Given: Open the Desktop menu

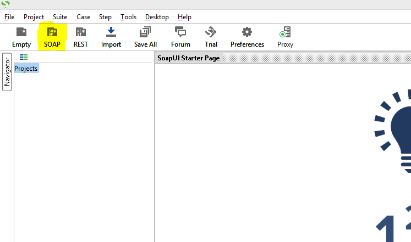Looking at the screenshot, I should 157,17.
